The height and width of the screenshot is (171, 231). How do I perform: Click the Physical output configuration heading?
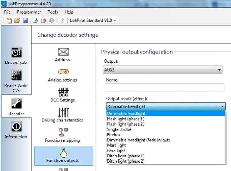pos(137,52)
